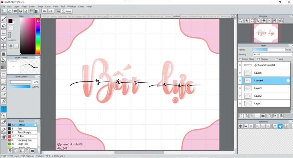
Task: Select the Text tool
Action: (3, 109)
